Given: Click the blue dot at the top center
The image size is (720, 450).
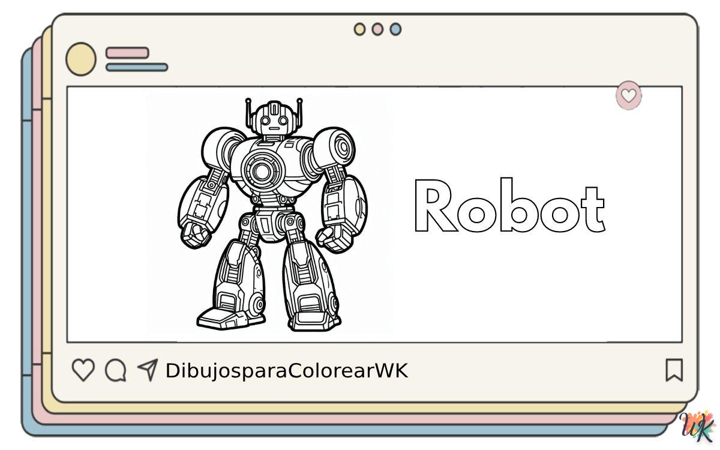Looking at the screenshot, I should pyautogui.click(x=395, y=29).
